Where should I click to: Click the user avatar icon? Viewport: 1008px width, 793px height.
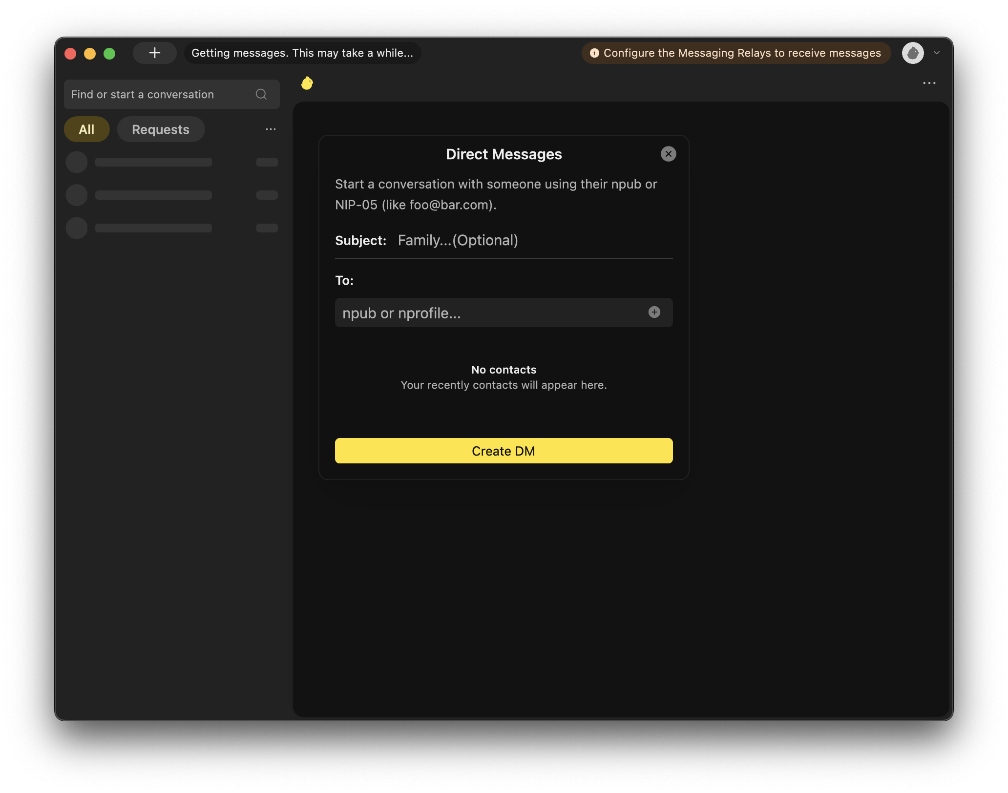[x=912, y=53]
